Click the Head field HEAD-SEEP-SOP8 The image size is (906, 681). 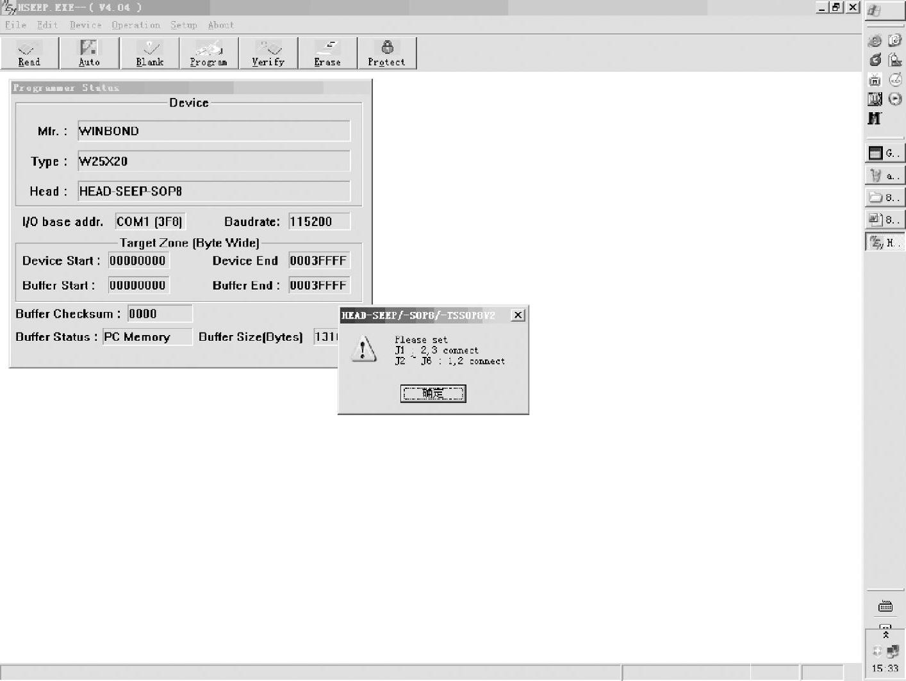coord(214,191)
